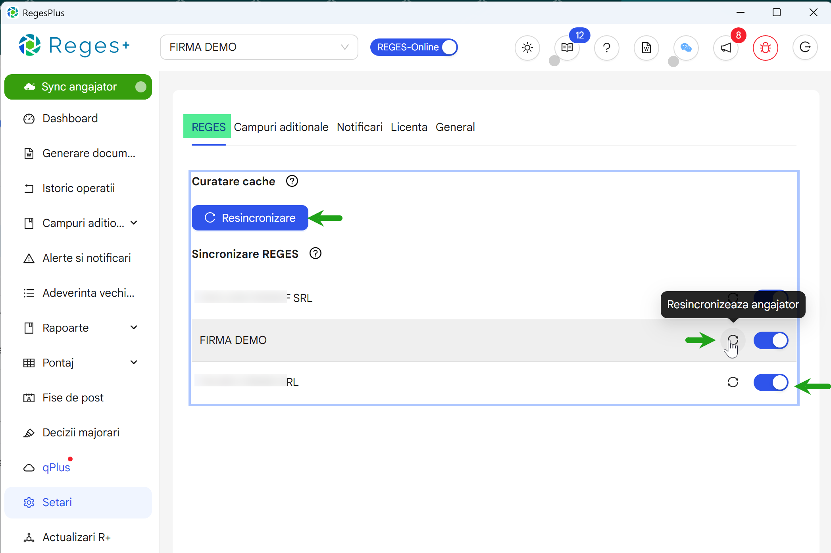Toggle the theme brightness icon
Viewport: 831px width, 553px height.
[x=527, y=48]
